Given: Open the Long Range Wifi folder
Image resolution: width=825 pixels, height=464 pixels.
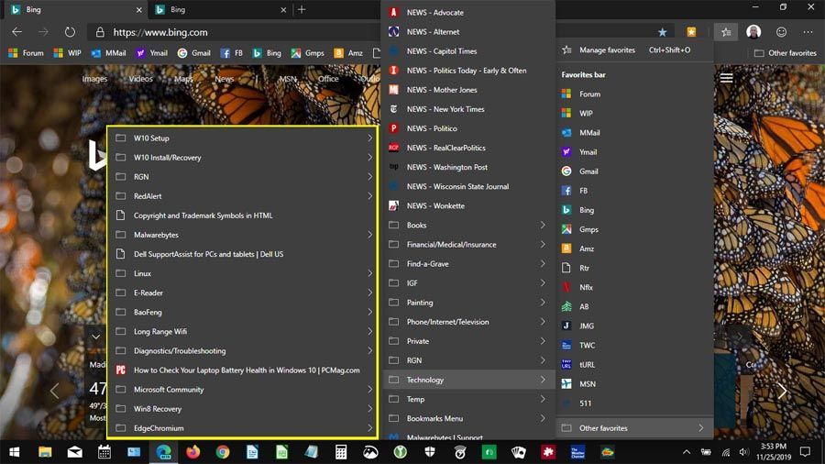Looking at the screenshot, I should coord(243,331).
